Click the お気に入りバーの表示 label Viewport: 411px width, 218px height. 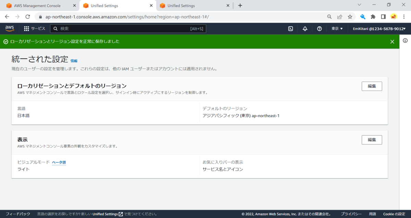[223, 162]
